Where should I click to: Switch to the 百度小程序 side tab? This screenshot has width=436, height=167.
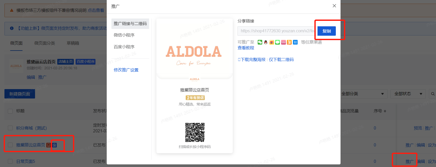[x=124, y=47]
